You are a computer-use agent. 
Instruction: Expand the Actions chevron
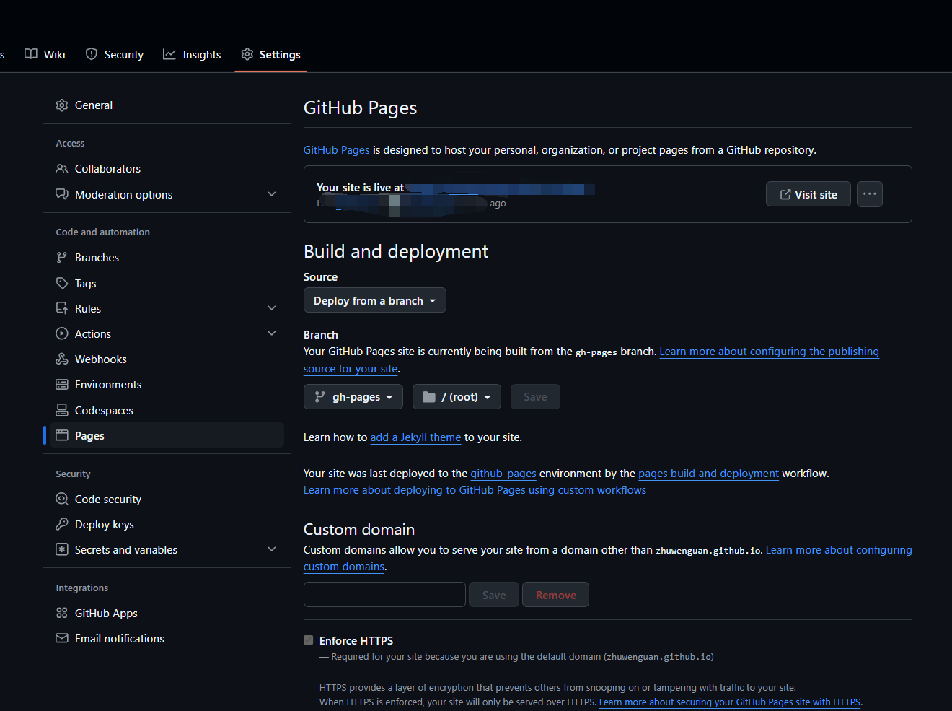(272, 333)
